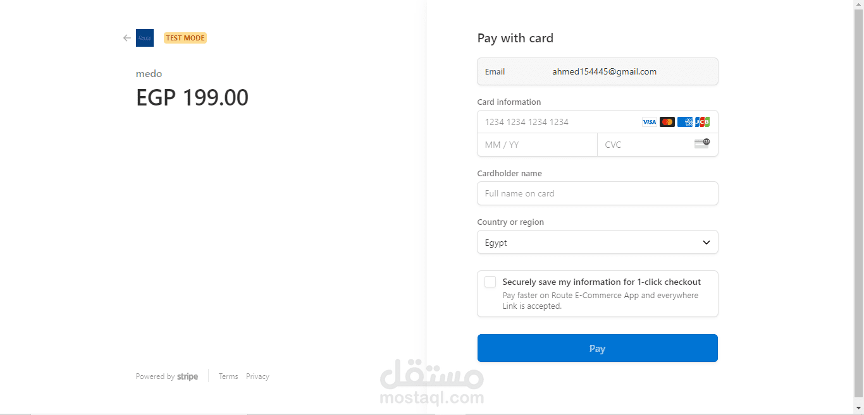Click the Egypt dropdown chevron arrow
The image size is (864, 415).
pyautogui.click(x=707, y=243)
